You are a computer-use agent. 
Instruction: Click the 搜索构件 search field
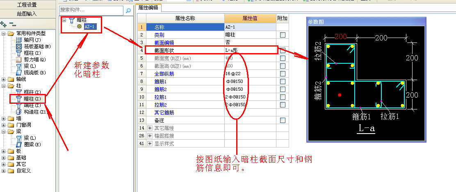[91, 10]
